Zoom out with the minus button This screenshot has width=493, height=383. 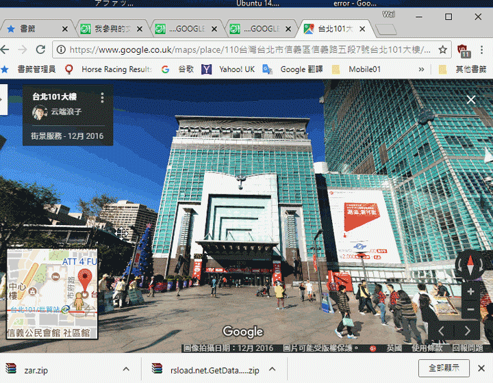[x=470, y=310]
